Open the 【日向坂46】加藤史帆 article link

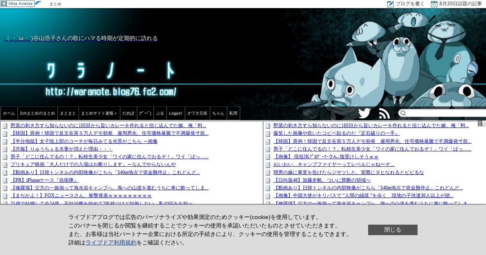click(322, 180)
